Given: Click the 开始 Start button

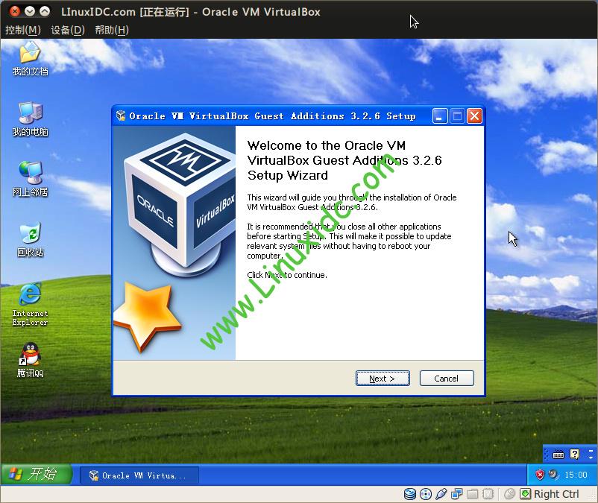Looking at the screenshot, I should (x=37, y=475).
